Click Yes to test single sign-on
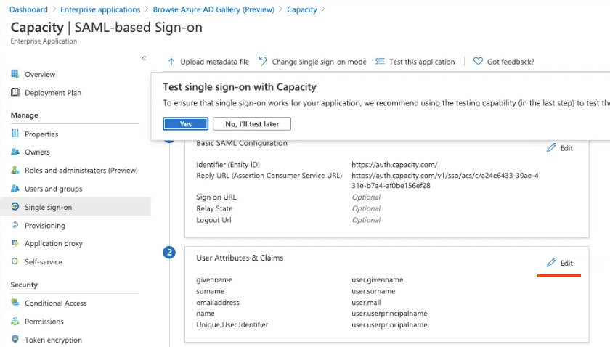 [185, 124]
